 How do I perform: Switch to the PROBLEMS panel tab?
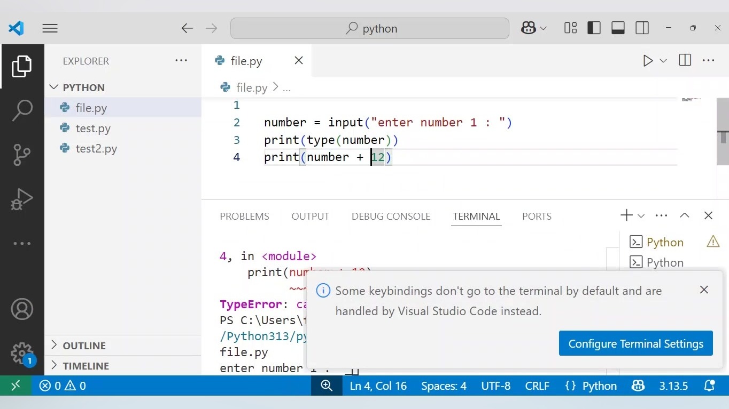pyautogui.click(x=244, y=216)
